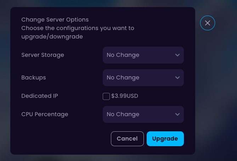Expand the Server Storage chevron arrow

point(177,55)
